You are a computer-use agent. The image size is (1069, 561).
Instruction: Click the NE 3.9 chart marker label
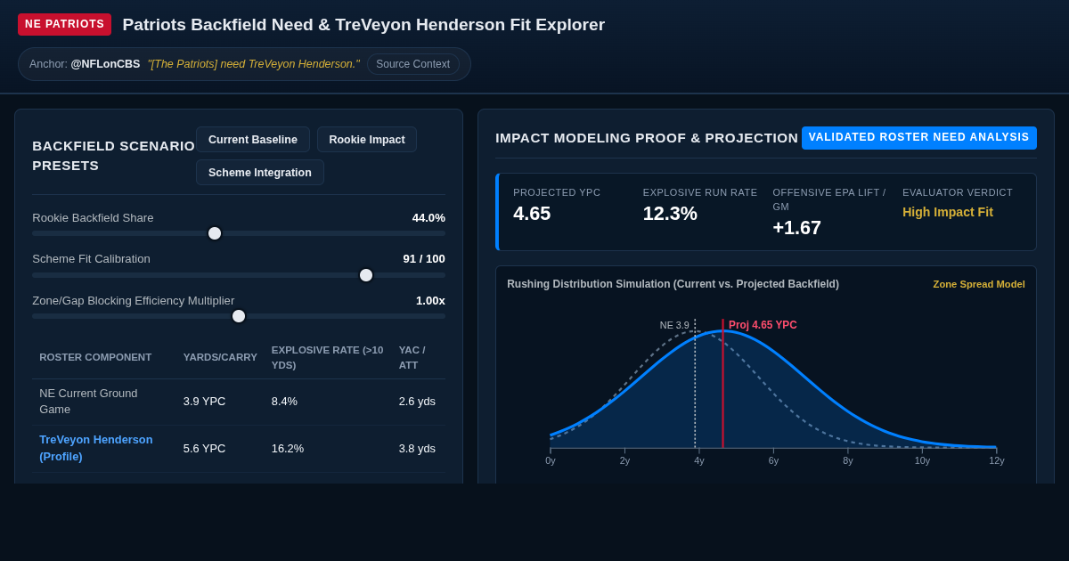coord(674,326)
